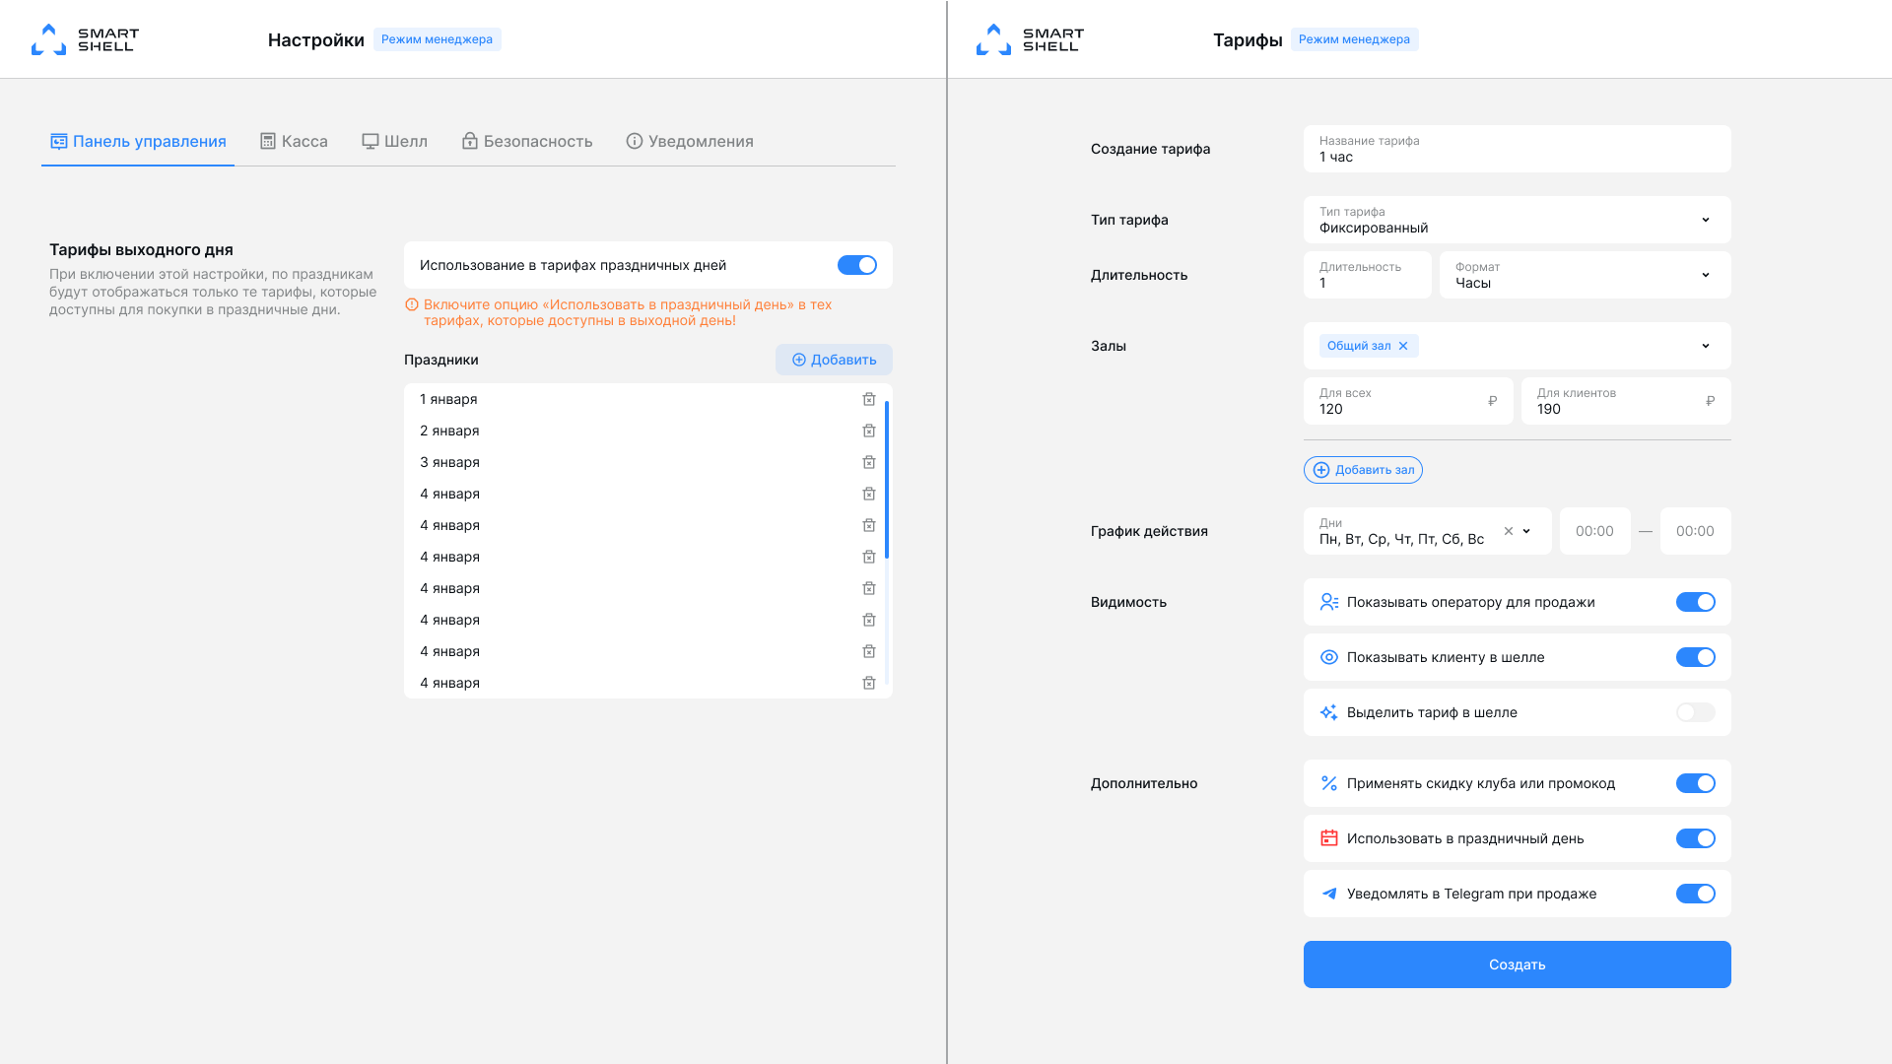This screenshot has width=1892, height=1064.
Task: Click the red calendar holiday icon
Action: point(1329,838)
